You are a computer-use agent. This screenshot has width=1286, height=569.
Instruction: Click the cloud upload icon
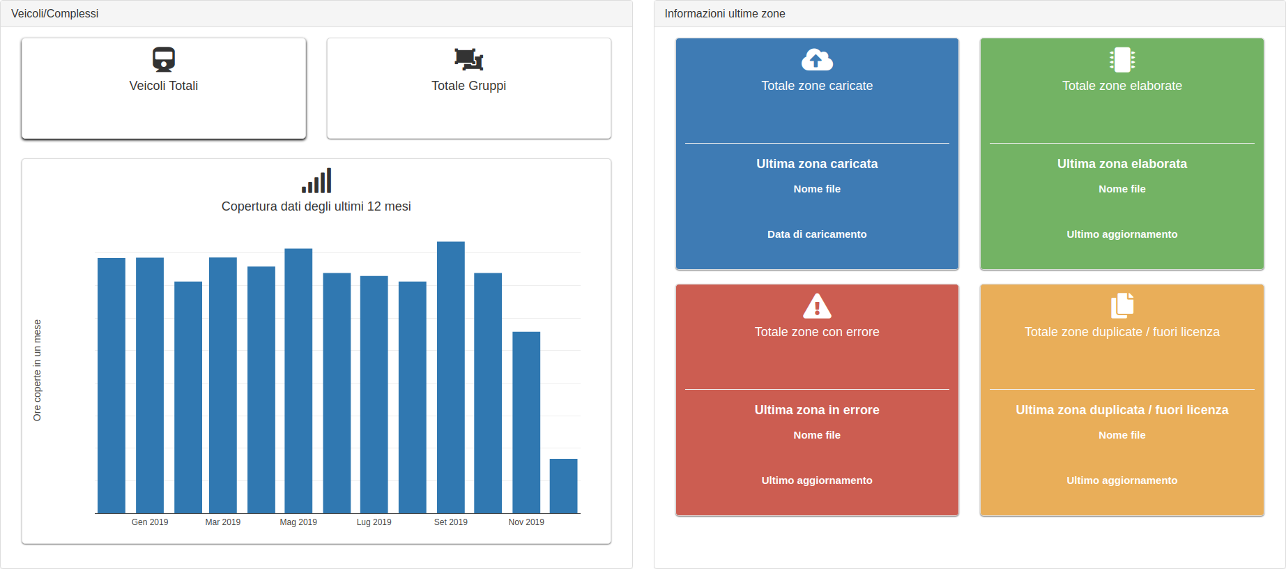817,60
